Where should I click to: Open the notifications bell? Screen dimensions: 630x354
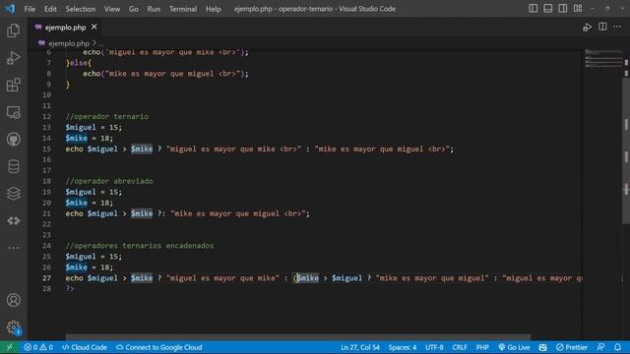point(617,347)
